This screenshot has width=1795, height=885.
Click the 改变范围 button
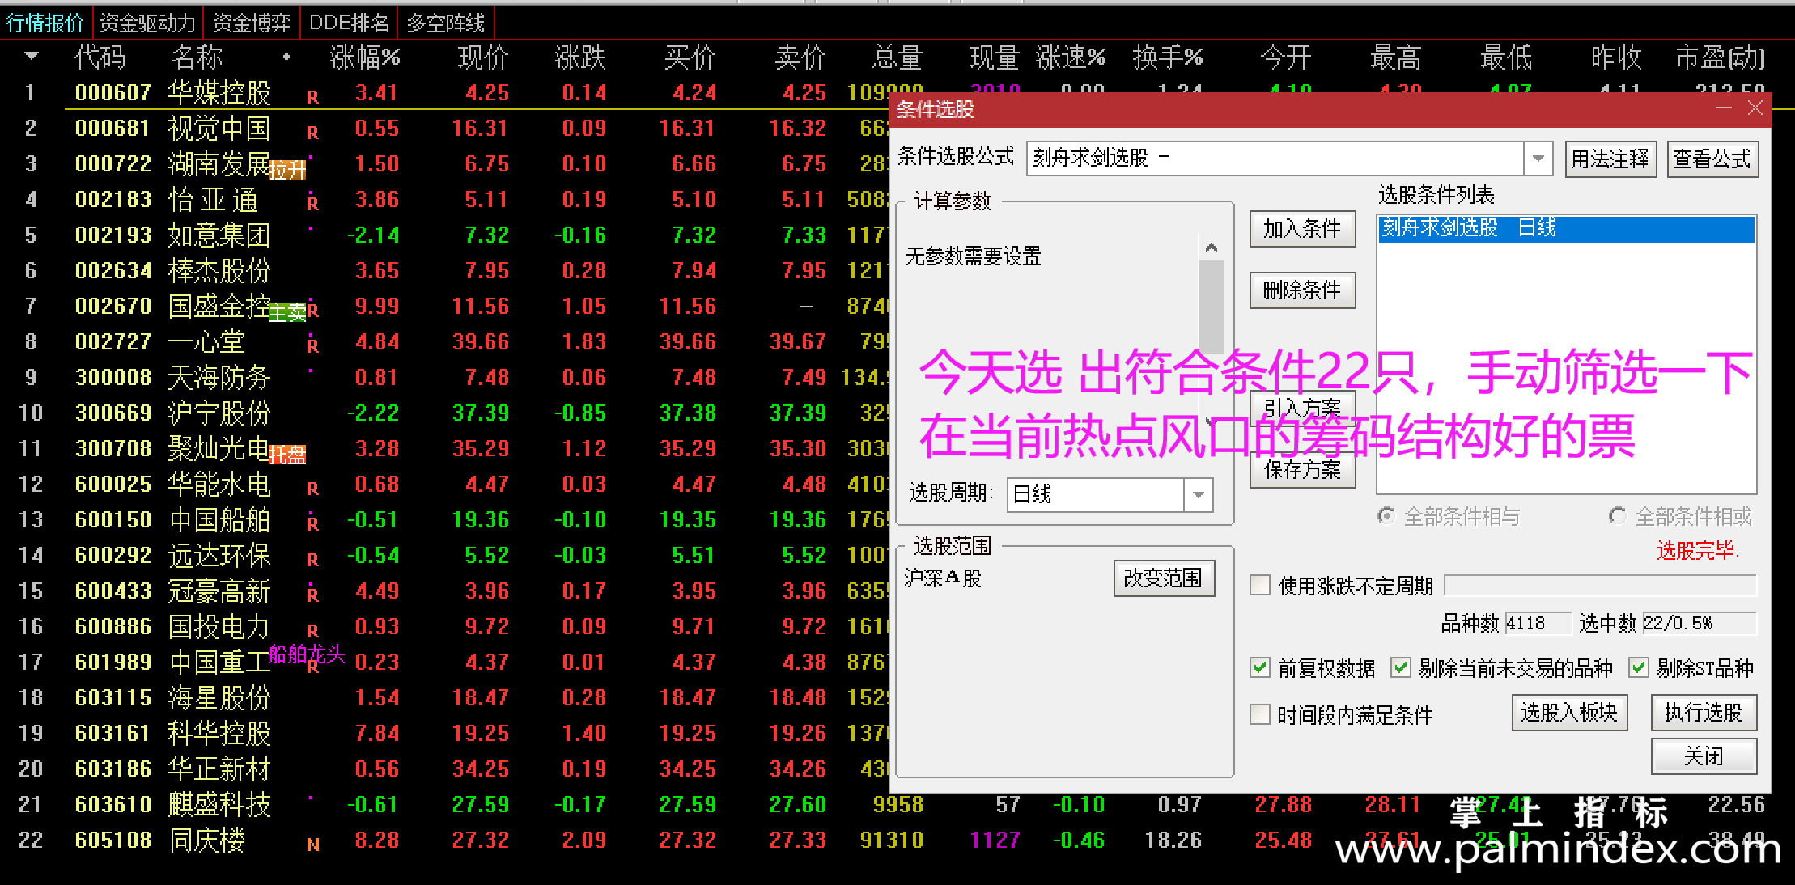pos(1164,578)
